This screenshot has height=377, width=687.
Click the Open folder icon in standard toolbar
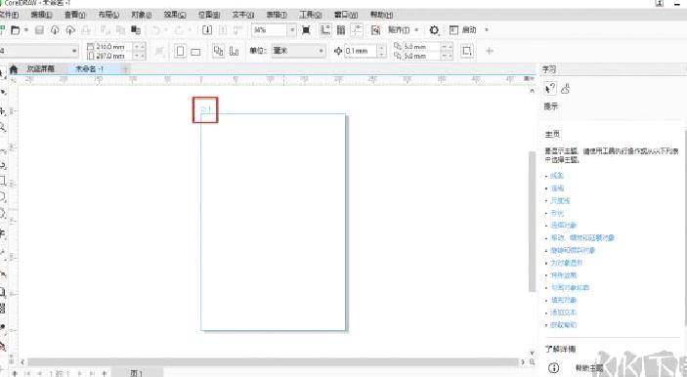pyautogui.click(x=16, y=29)
